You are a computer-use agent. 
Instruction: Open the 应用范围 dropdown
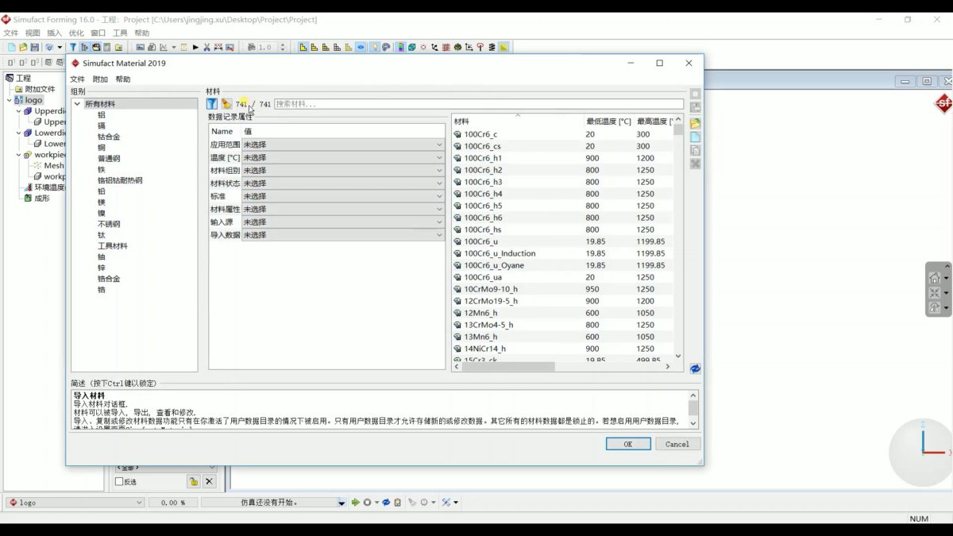pos(342,145)
